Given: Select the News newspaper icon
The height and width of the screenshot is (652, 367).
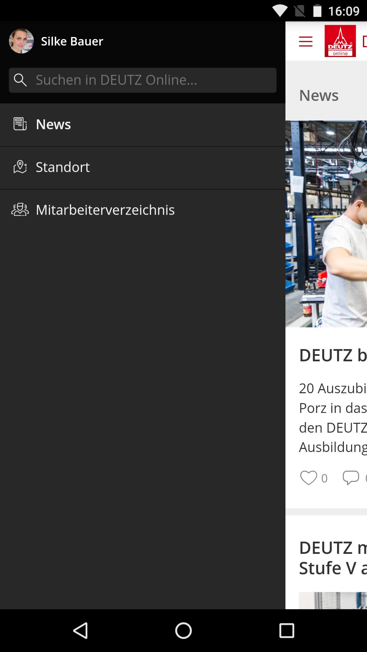Looking at the screenshot, I should [20, 124].
